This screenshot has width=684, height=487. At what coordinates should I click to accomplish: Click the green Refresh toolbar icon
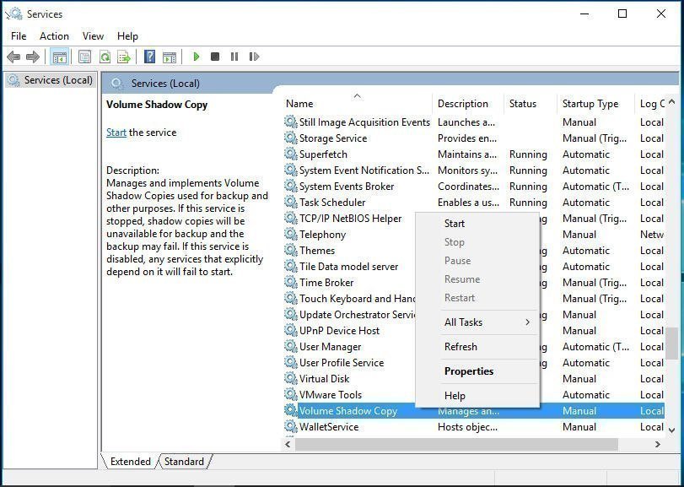point(105,57)
